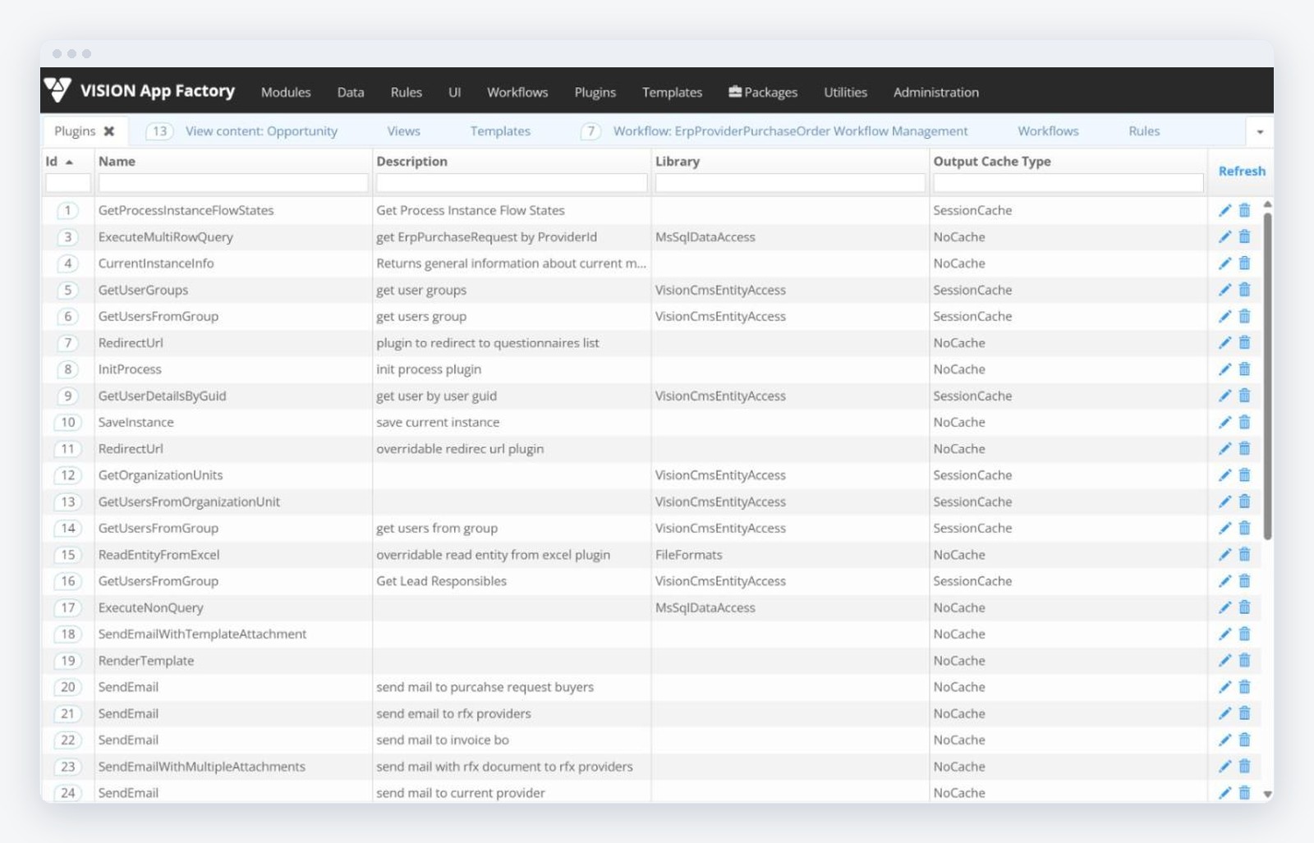Click the Output Cache Type column header
This screenshot has height=843, width=1314.
[x=992, y=161]
